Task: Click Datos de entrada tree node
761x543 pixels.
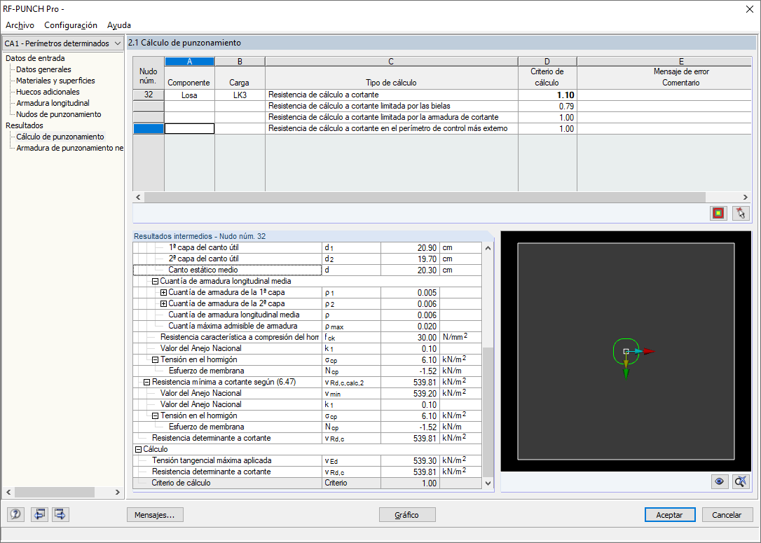Action: 35,58
